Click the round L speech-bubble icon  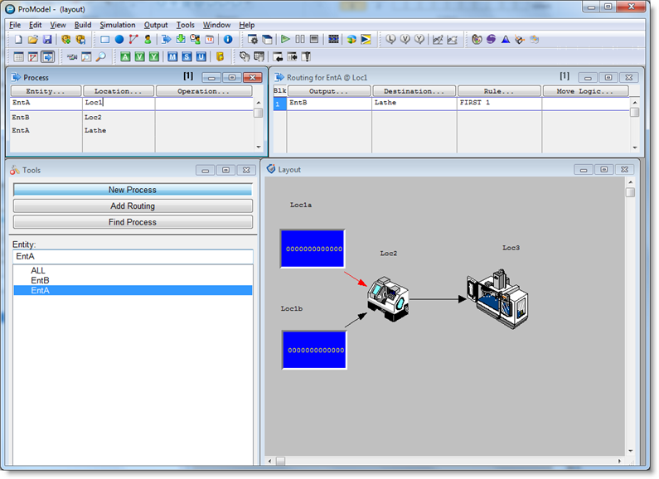click(391, 40)
